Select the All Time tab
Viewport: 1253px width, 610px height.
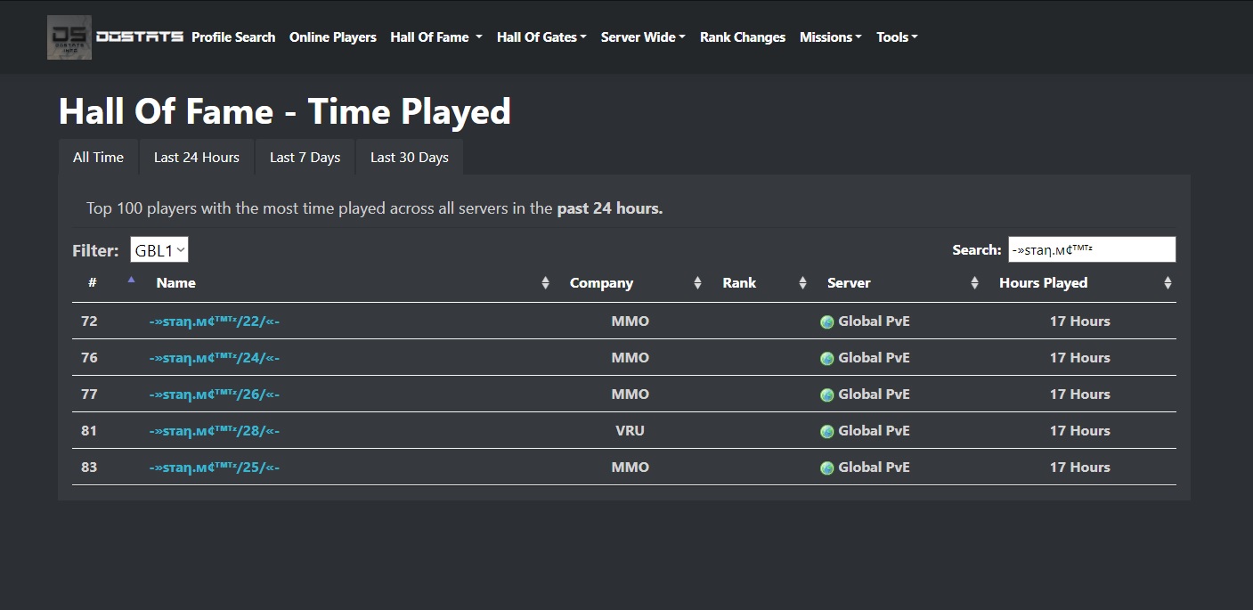[x=98, y=157]
